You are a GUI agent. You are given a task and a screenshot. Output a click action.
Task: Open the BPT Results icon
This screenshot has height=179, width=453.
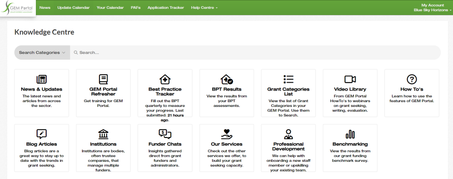[x=226, y=80]
